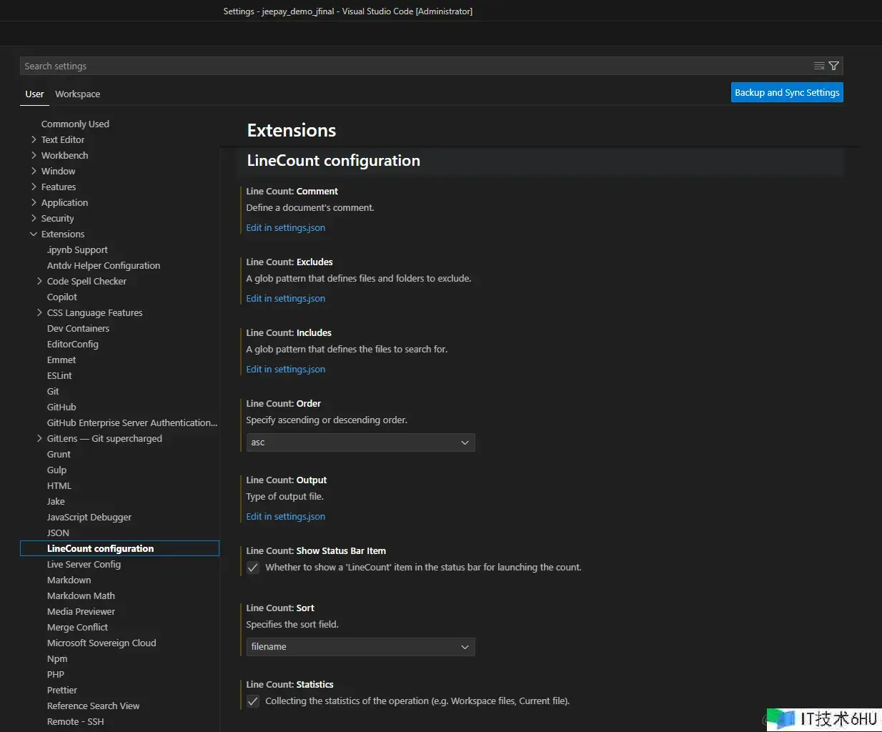Image resolution: width=882 pixels, height=732 pixels.
Task: Select Emmet in extensions list
Action: click(61, 360)
